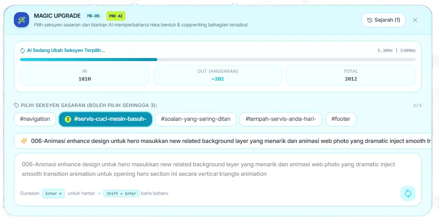Focus the prompt text input area
Screen dimensions: 439x220
[x=218, y=169]
